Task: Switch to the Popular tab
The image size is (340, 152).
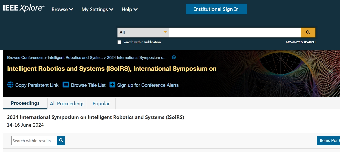Action: click(101, 103)
